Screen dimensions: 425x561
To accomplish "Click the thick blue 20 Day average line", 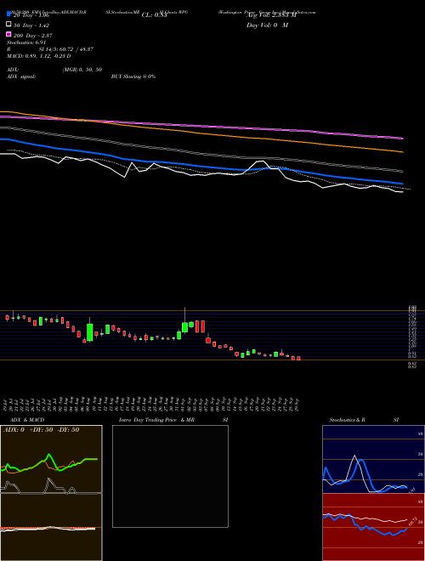I will 201,165.
